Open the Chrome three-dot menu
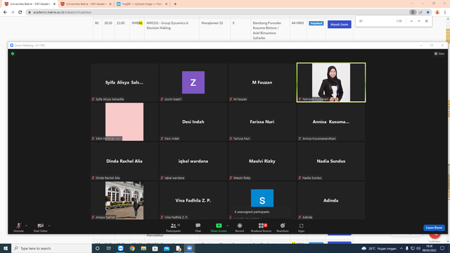 [x=445, y=13]
